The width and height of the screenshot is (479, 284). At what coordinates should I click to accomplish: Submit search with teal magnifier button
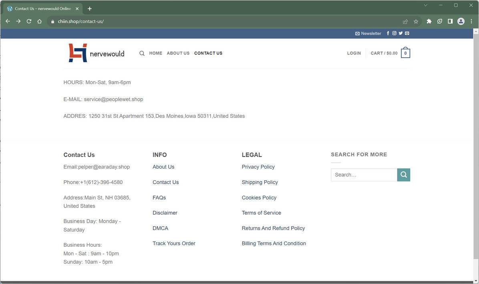403,175
